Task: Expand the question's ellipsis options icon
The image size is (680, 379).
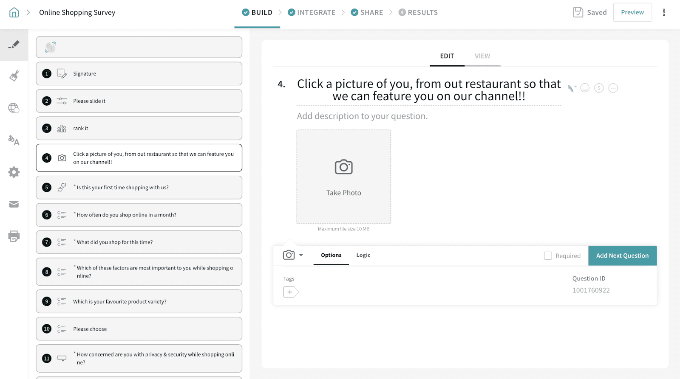Action: (x=613, y=88)
